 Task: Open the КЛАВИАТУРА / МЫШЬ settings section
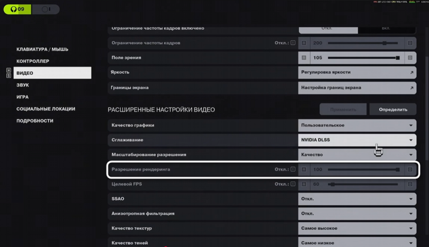(x=42, y=49)
